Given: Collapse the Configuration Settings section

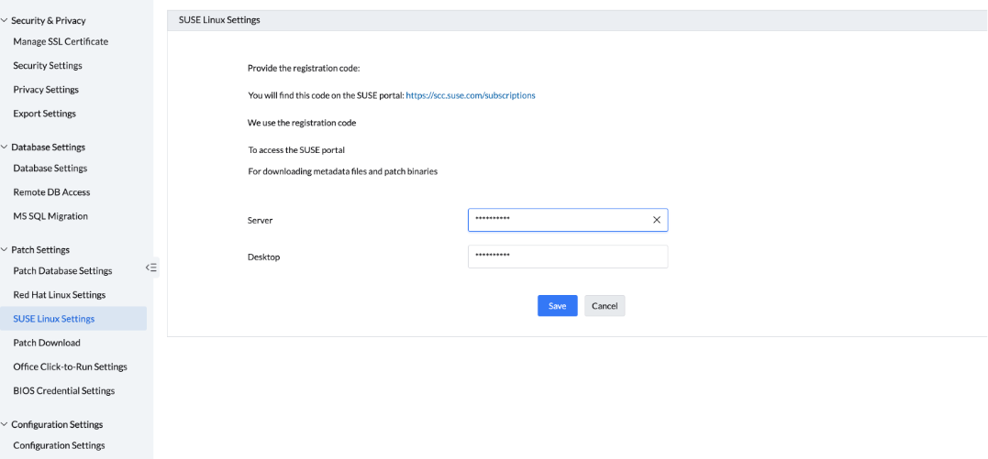Looking at the screenshot, I should point(5,424).
